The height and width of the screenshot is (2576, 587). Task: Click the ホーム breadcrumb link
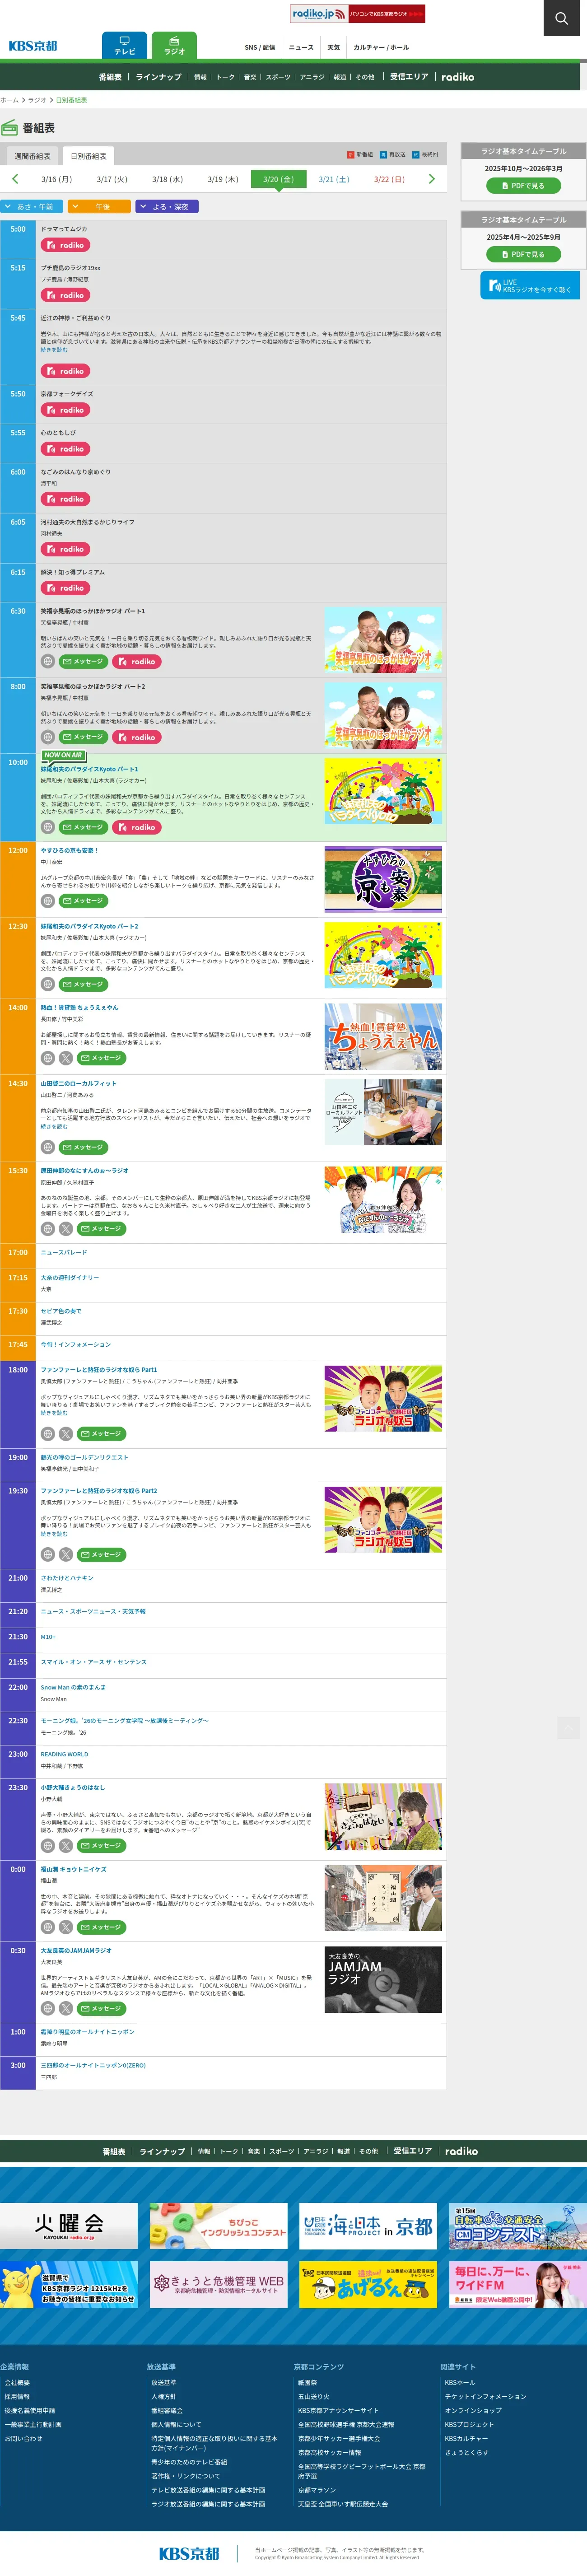(x=9, y=100)
